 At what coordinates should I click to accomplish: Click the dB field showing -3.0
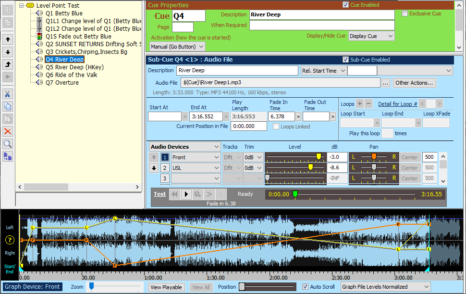pyautogui.click(x=337, y=157)
